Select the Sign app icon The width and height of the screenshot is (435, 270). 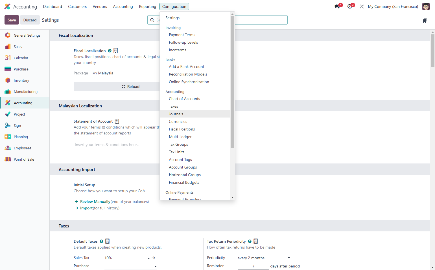(x=8, y=125)
